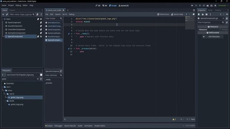The image size is (230, 129).
Task: Go to previous edited script
Action: pyautogui.click(x=187, y=14)
